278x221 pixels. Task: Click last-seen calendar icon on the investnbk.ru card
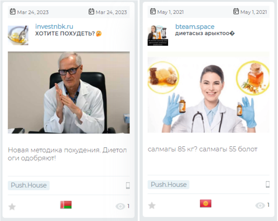pyautogui.click(x=91, y=11)
